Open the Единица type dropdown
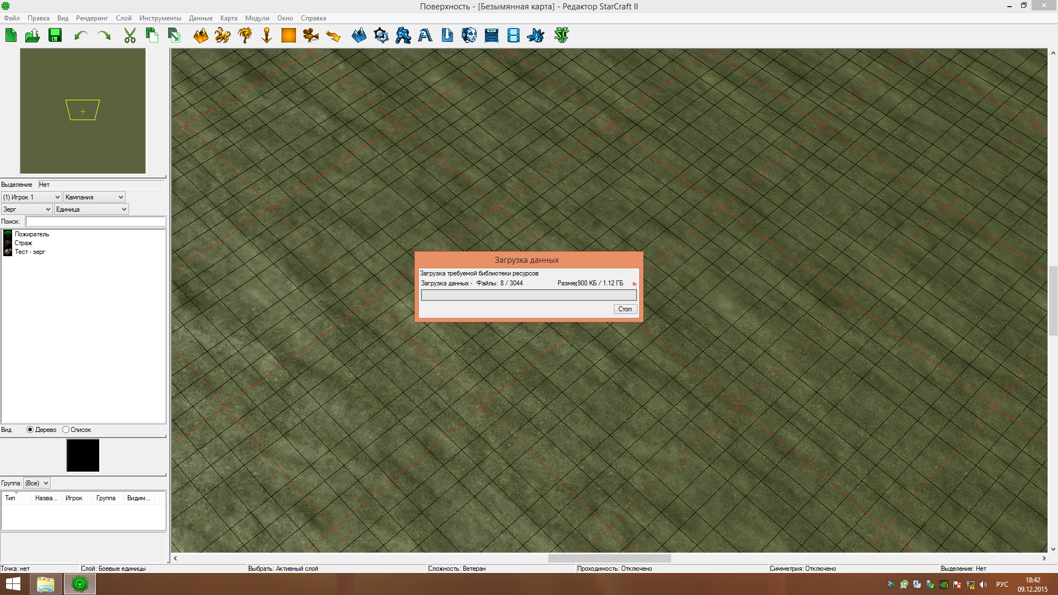The width and height of the screenshot is (1058, 595). pyautogui.click(x=91, y=209)
